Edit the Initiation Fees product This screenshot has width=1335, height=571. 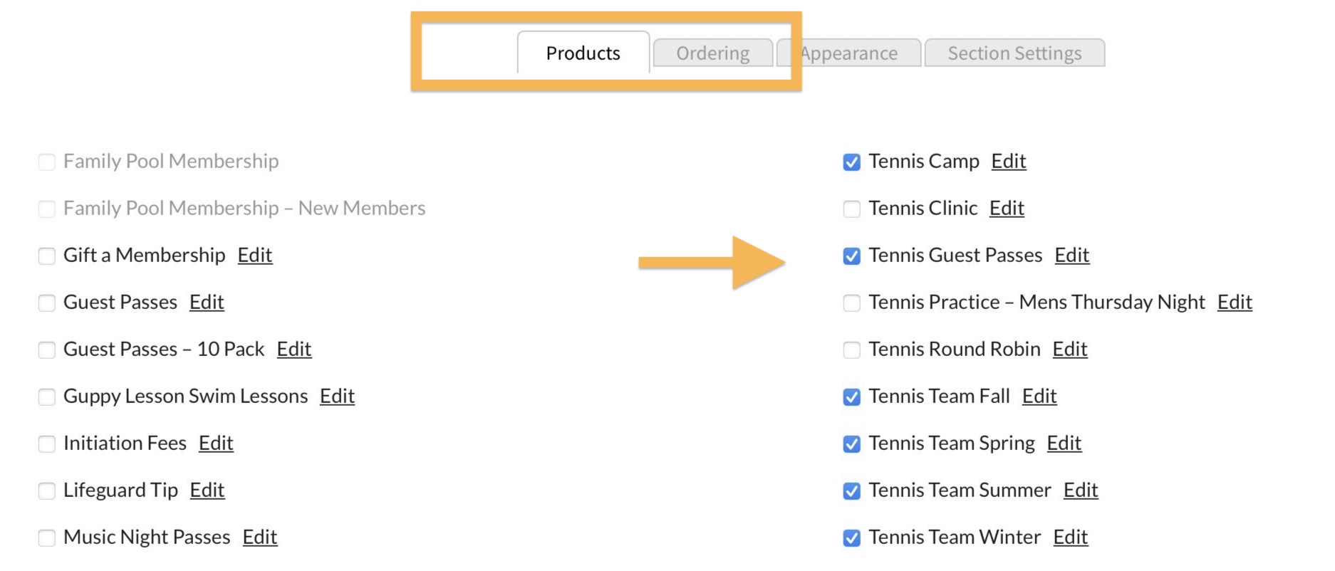tap(216, 444)
